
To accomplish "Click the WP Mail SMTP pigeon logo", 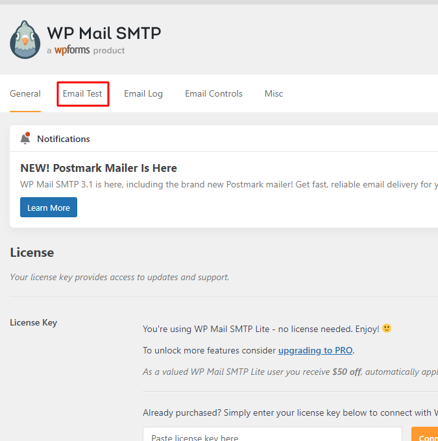I will tap(25, 40).
